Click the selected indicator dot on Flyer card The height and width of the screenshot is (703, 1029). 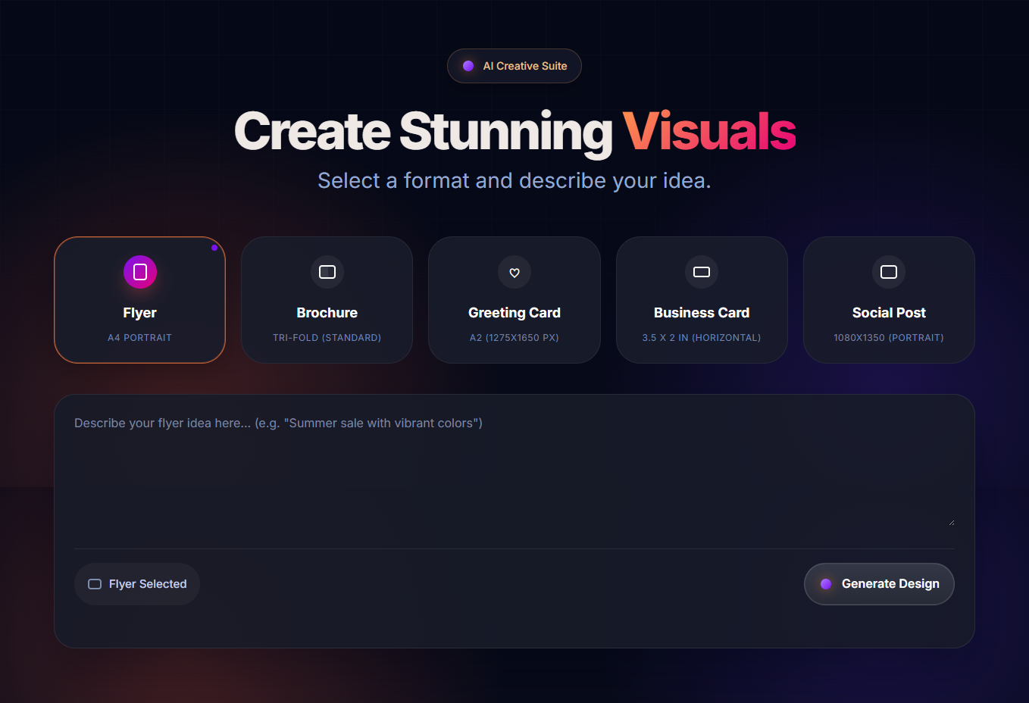coord(214,248)
